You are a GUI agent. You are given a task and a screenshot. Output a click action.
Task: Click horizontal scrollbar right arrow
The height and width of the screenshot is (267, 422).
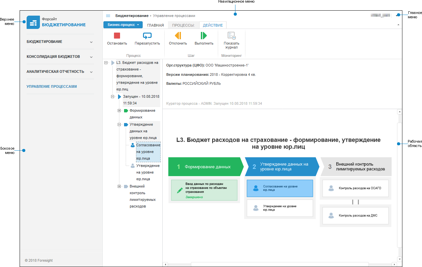394,265
